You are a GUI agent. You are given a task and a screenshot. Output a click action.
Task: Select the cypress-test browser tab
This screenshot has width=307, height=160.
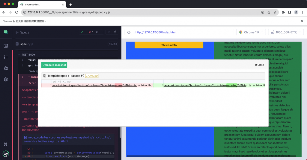(x=42, y=4)
